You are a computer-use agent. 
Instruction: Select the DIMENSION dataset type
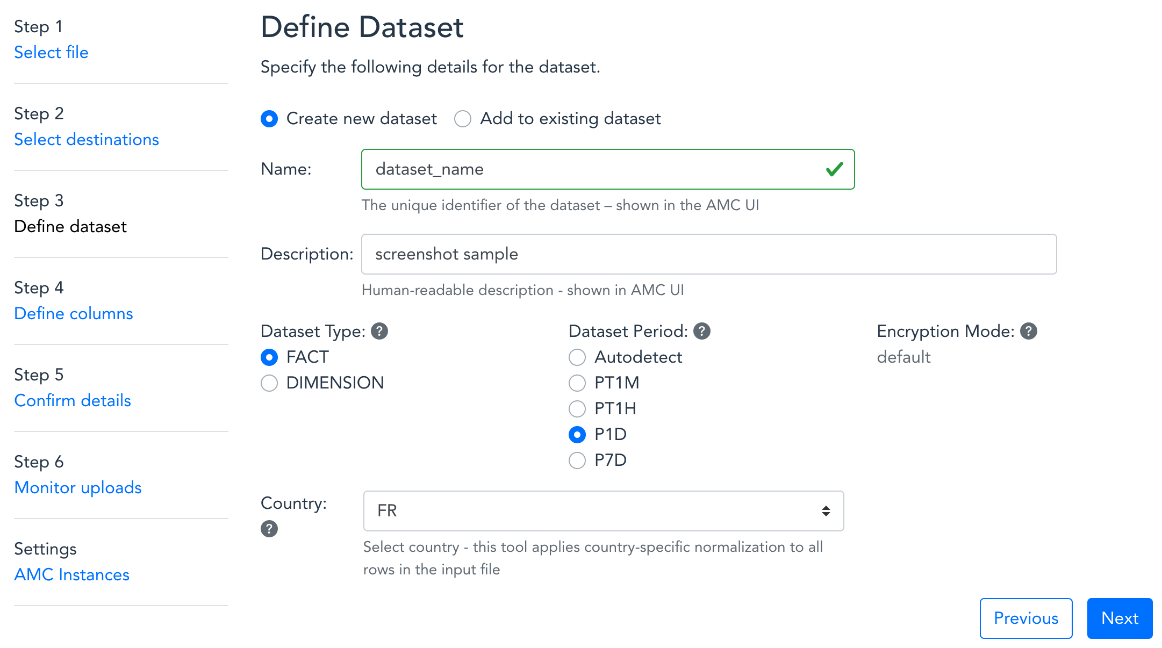coord(269,383)
